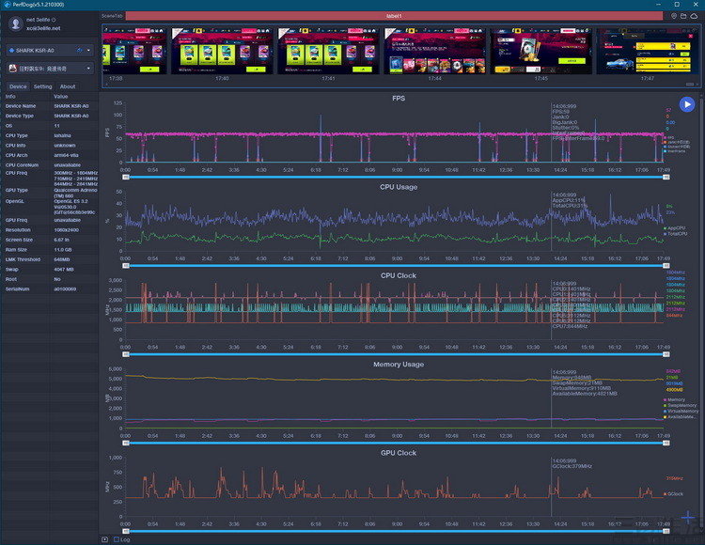Screen dimensions: 705x545
Task: Open the folder icon in top bar
Action: [684, 16]
